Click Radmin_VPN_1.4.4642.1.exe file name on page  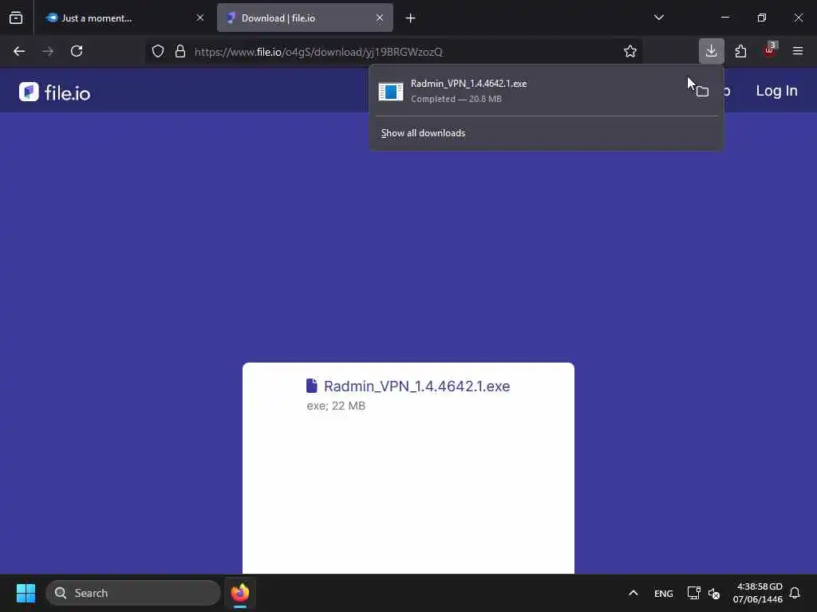416,386
